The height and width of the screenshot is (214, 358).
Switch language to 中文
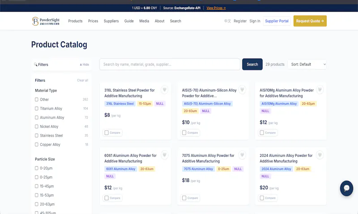coord(227,21)
